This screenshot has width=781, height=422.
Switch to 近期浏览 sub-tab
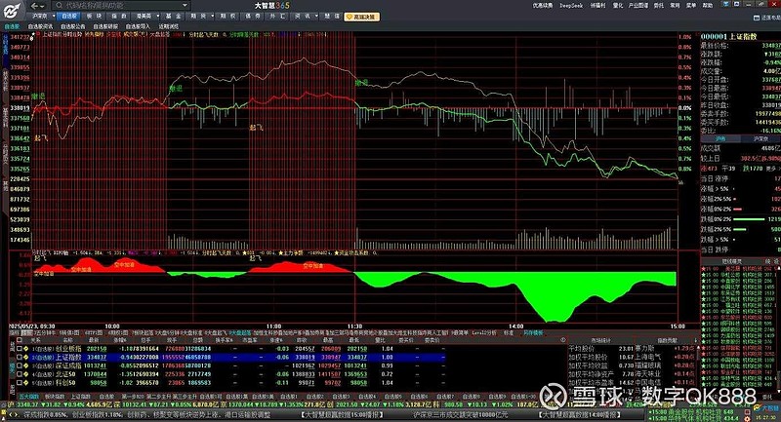click(169, 26)
